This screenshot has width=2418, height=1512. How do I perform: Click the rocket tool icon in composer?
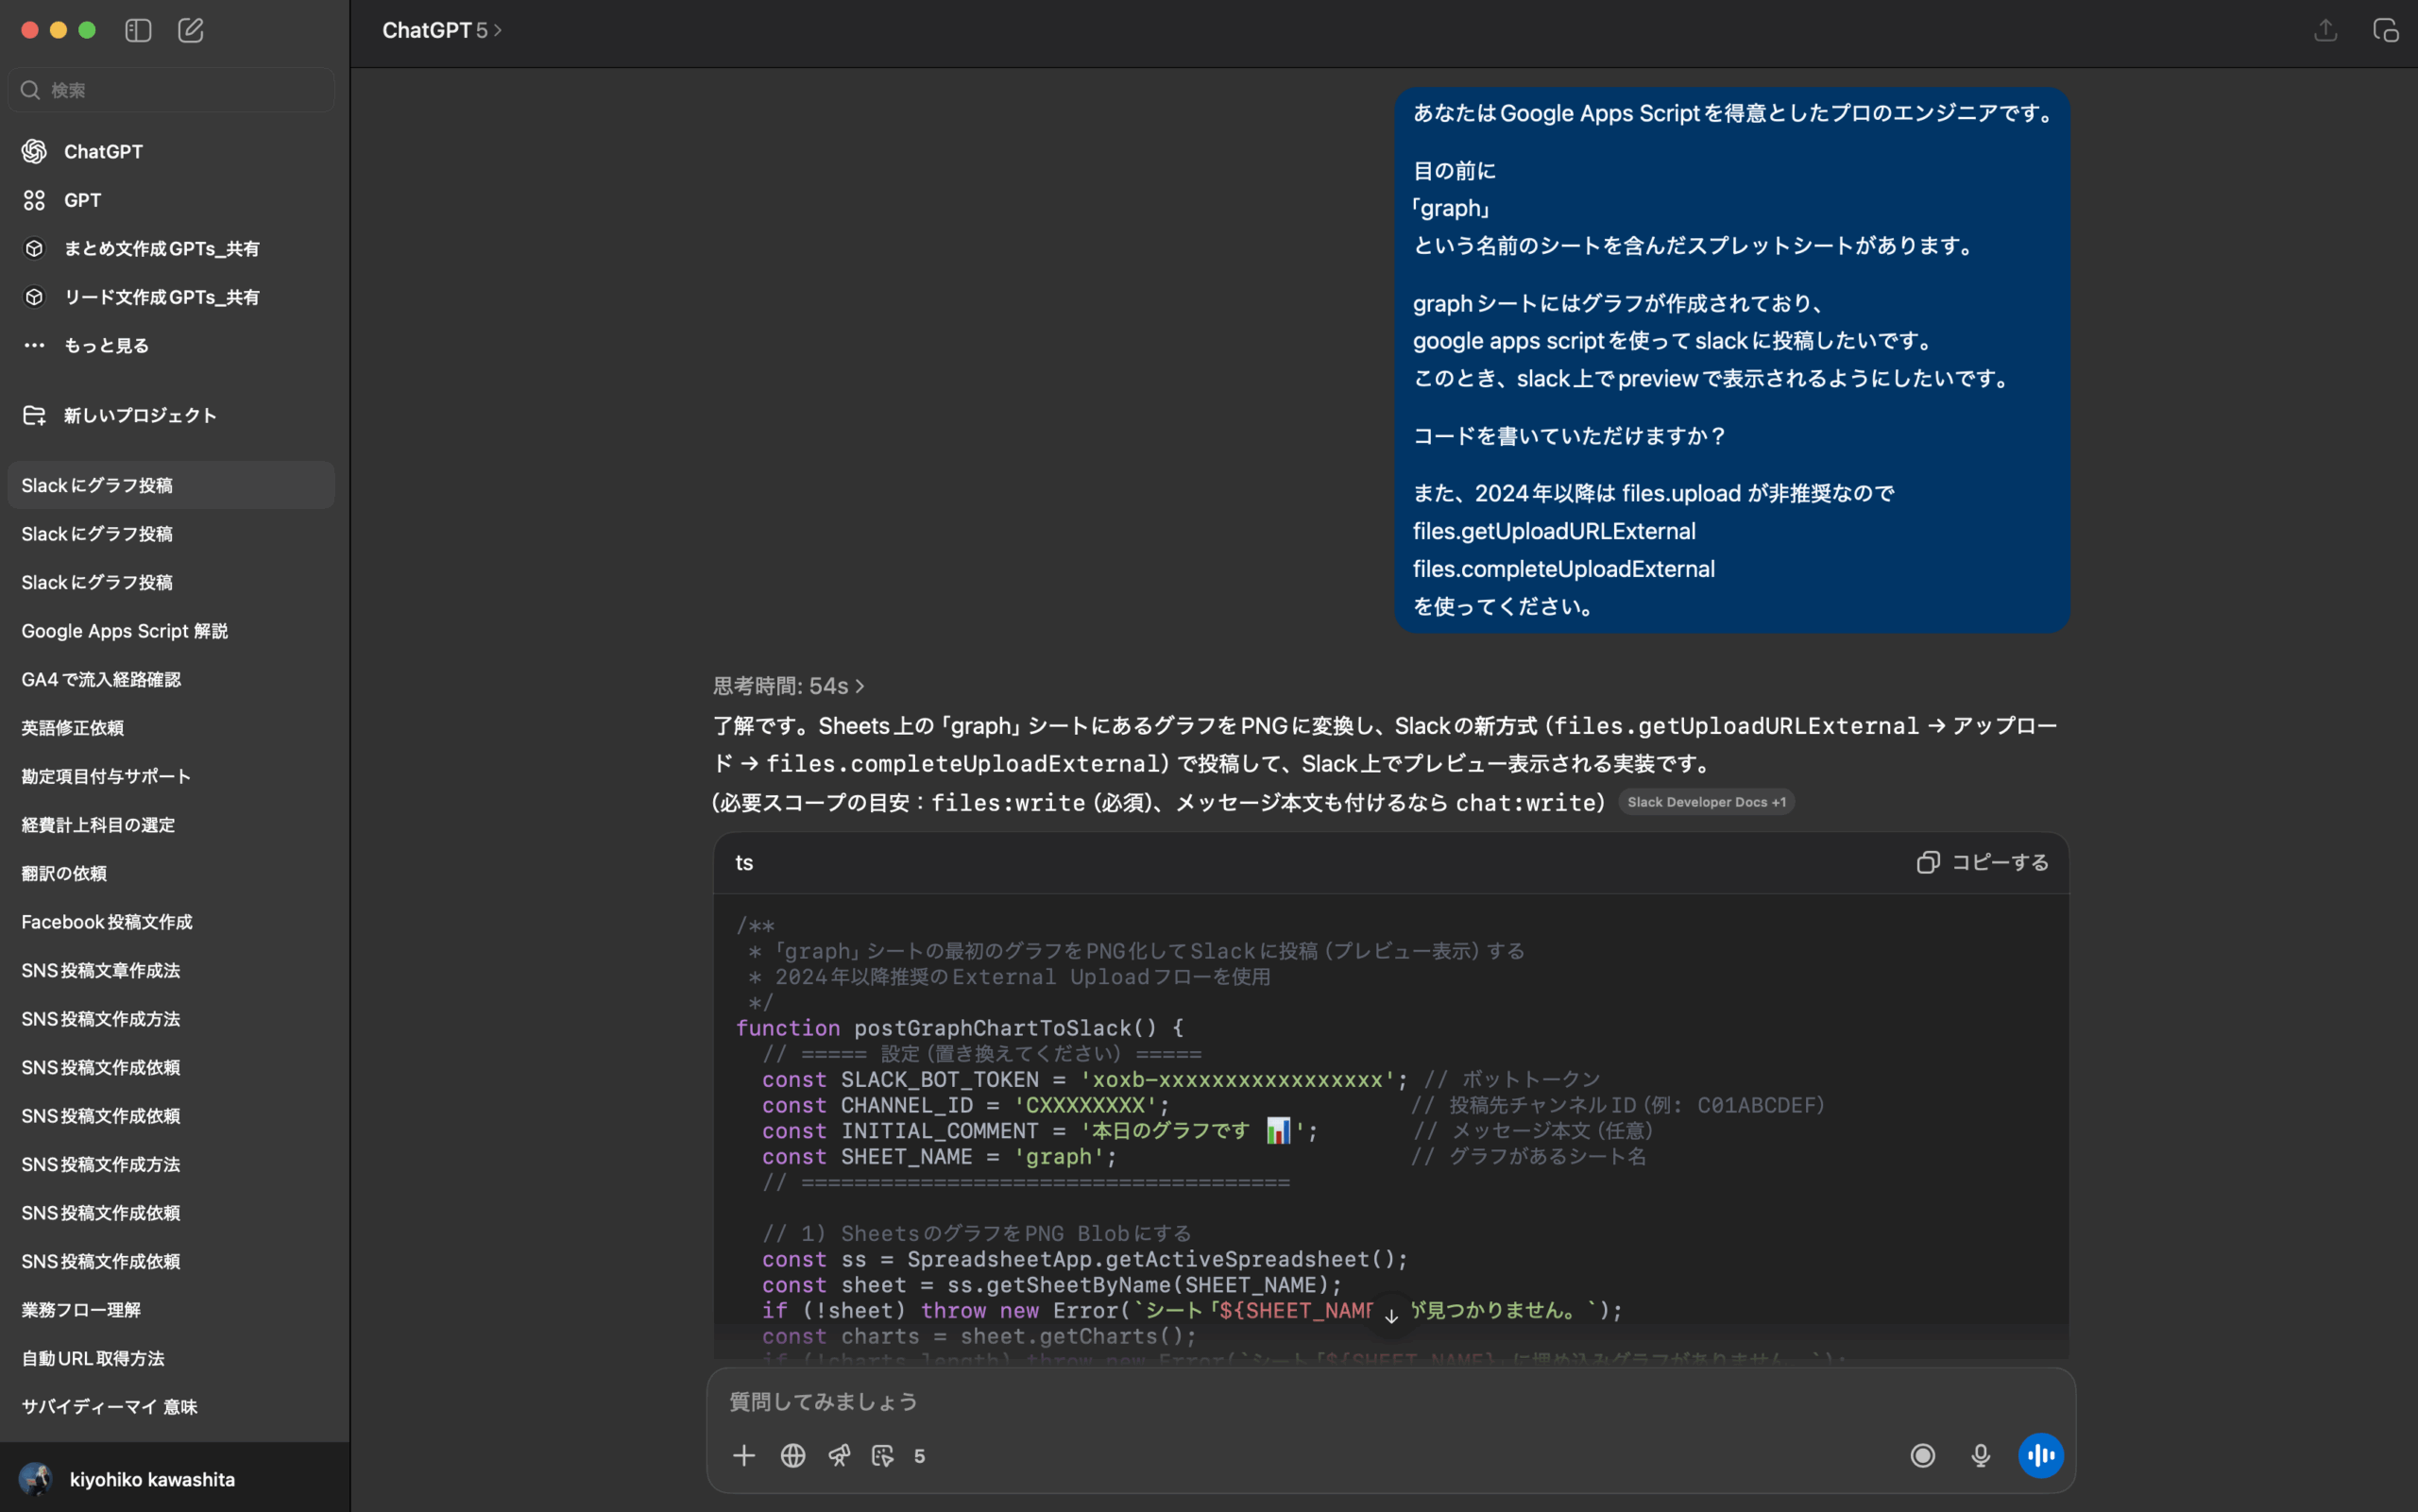point(839,1455)
